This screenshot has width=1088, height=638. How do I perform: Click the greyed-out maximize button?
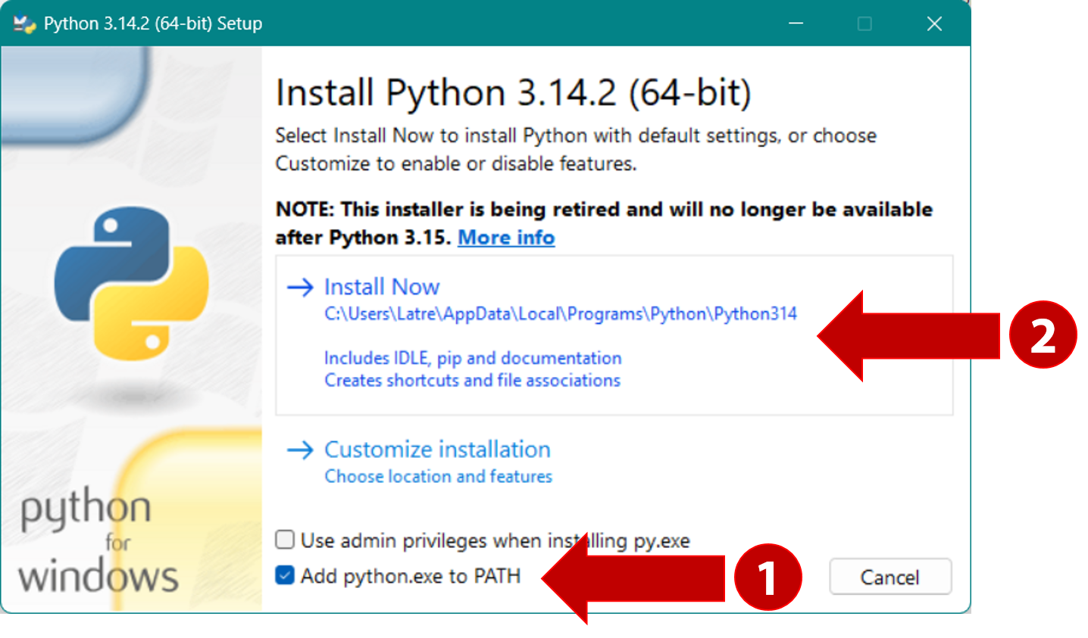point(864,24)
